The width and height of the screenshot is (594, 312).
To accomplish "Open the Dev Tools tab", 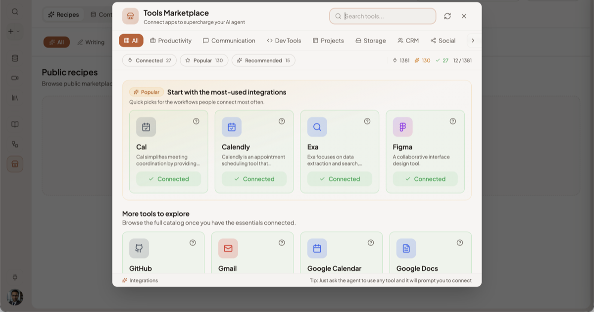I will click(x=284, y=41).
